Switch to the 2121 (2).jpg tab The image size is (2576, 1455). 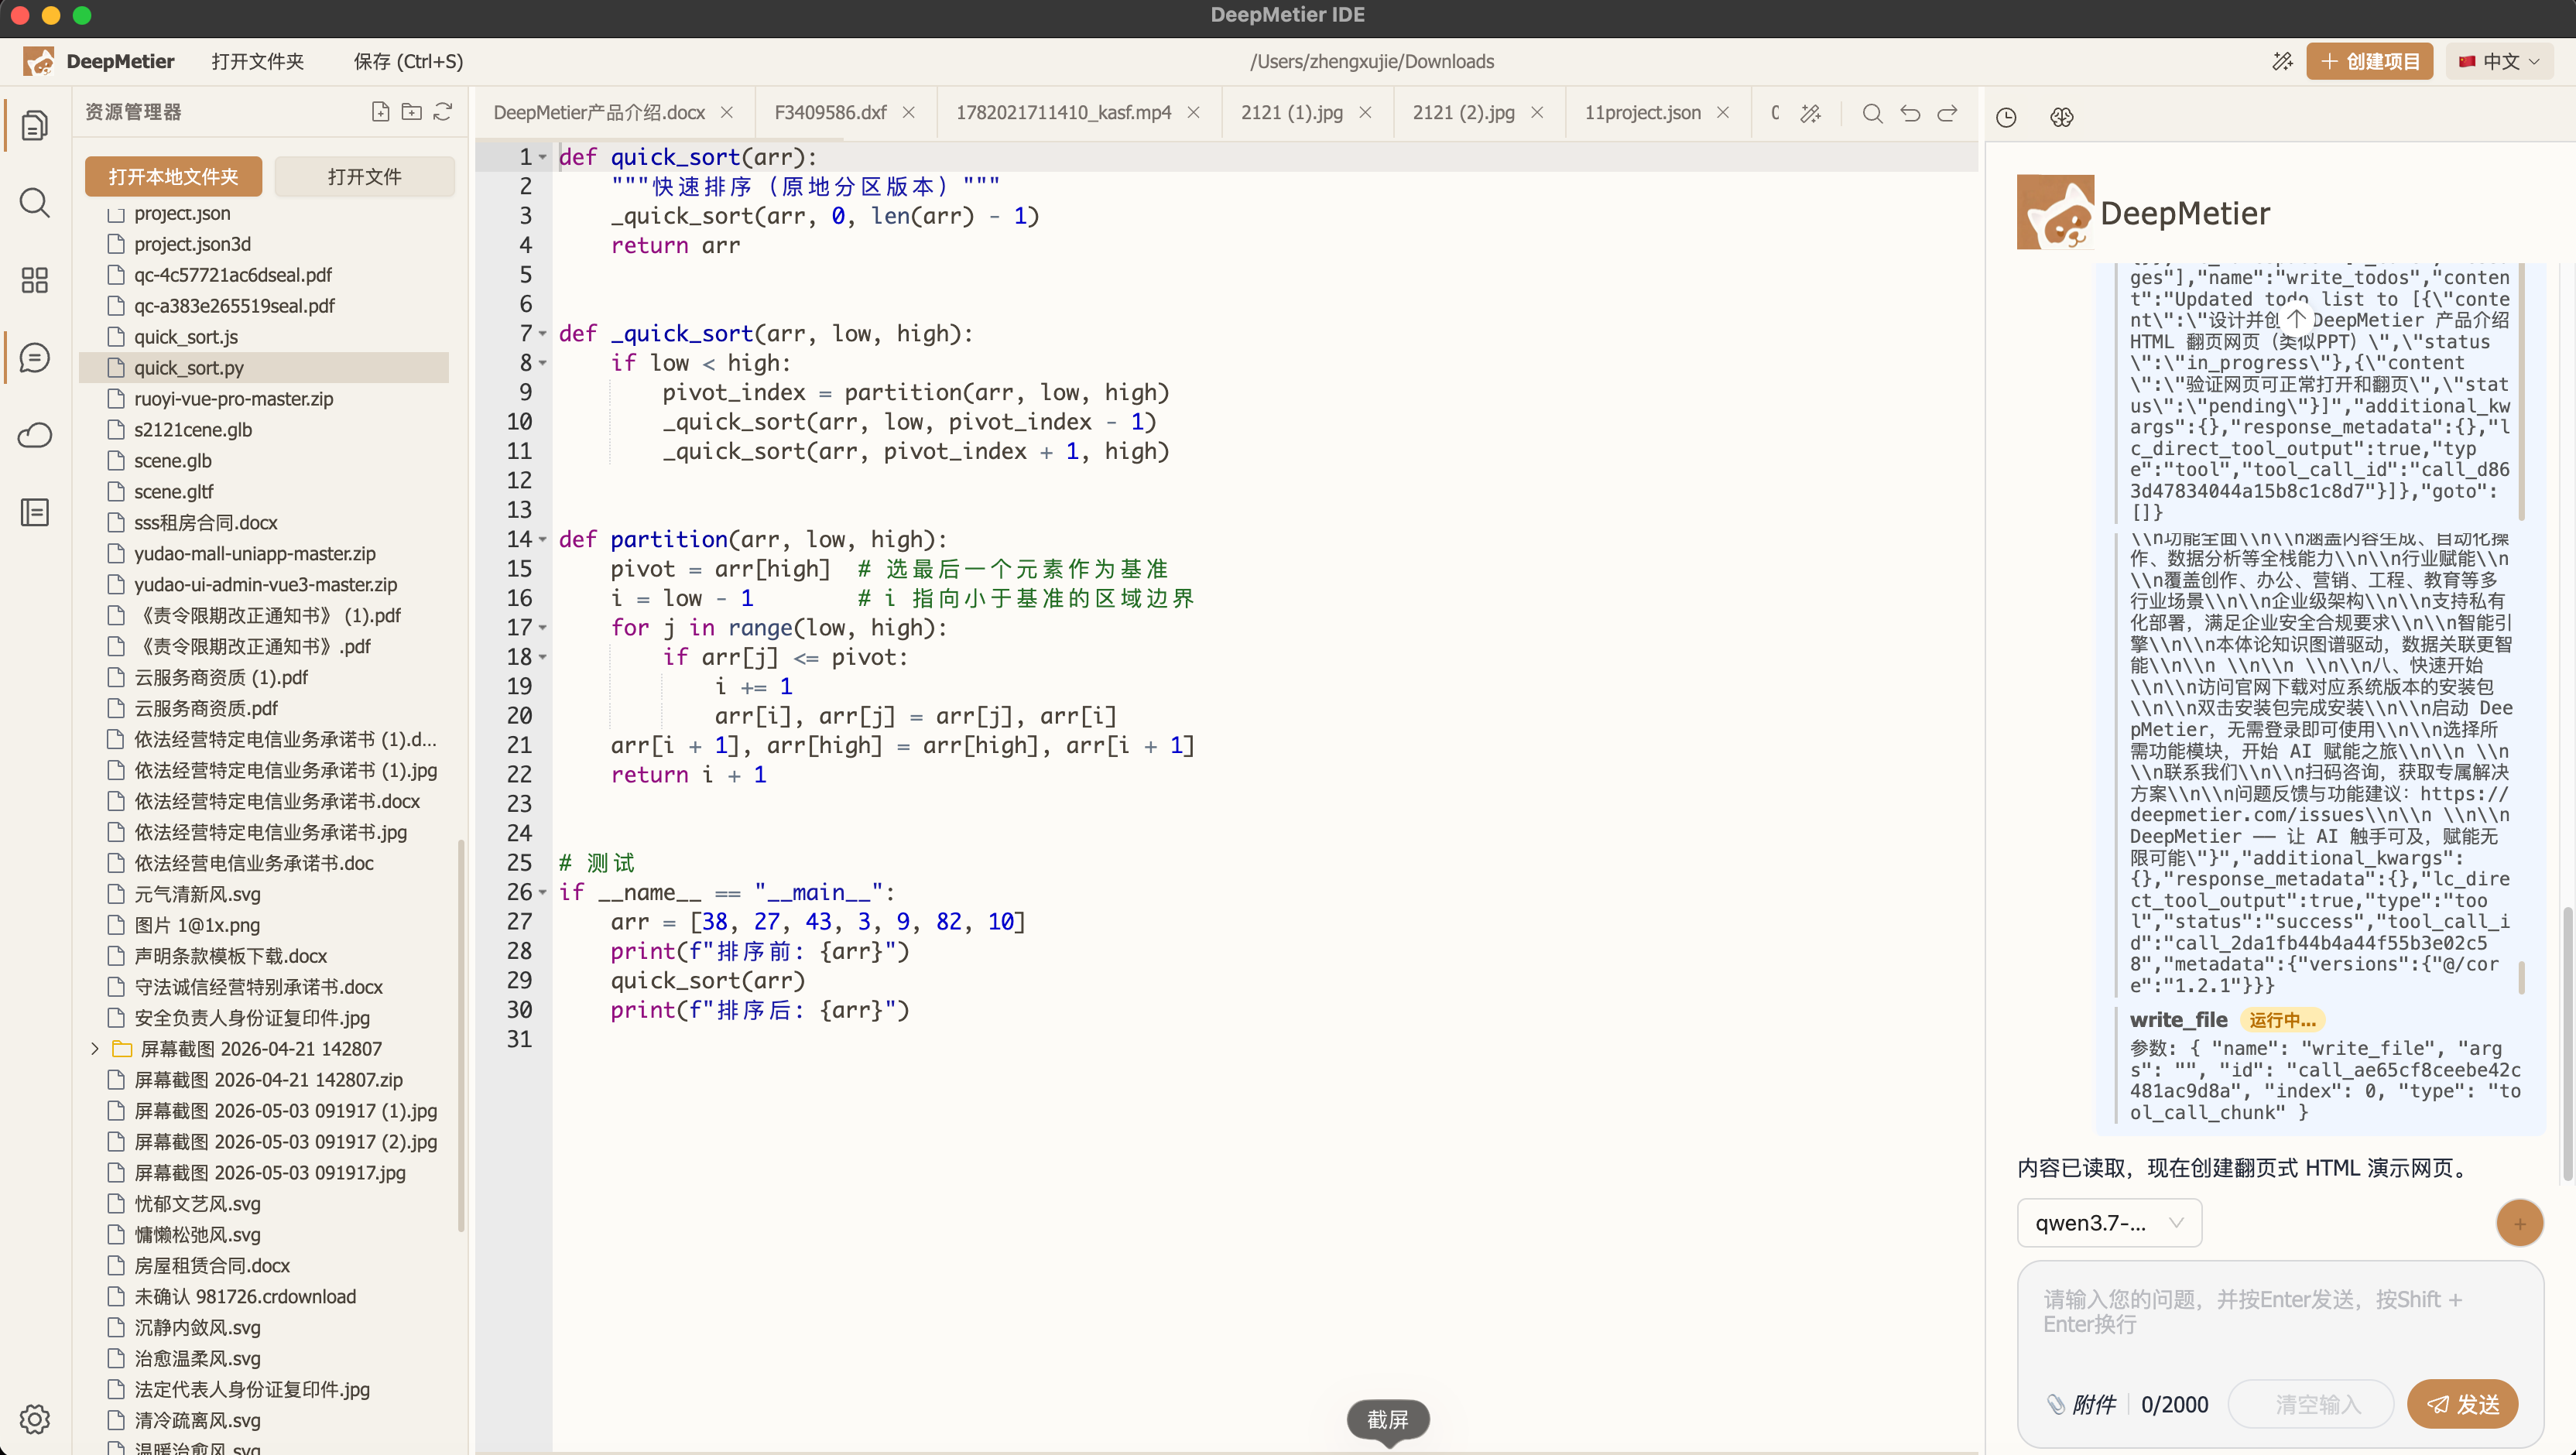1463,113
